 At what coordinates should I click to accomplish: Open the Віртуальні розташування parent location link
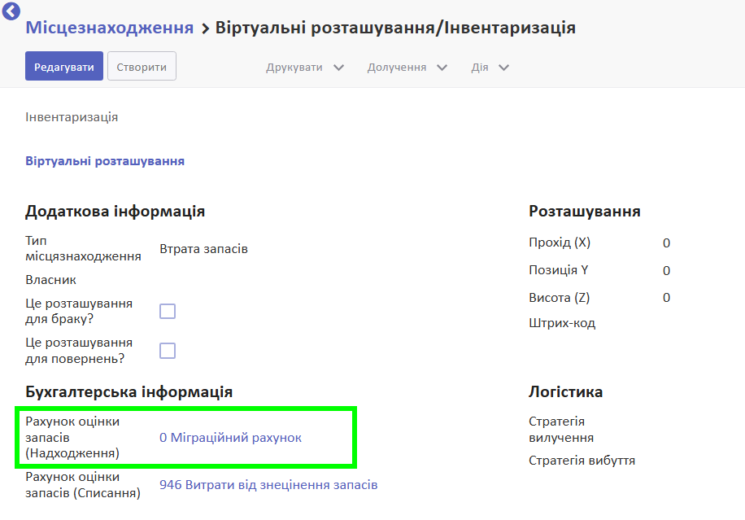coord(105,161)
